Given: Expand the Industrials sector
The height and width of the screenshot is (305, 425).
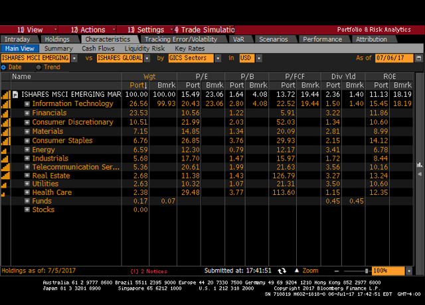Looking at the screenshot, I should click(27, 158).
